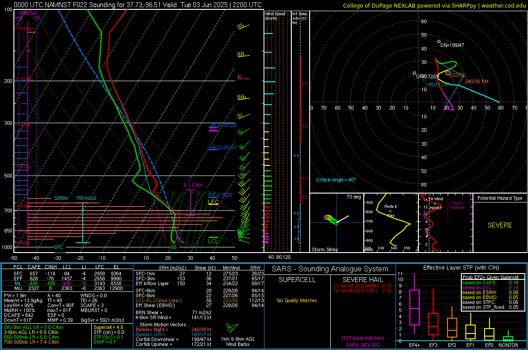The image size is (528, 350).
Task: Click the 'DN=199/47' hodograph label
Action: coord(452,45)
